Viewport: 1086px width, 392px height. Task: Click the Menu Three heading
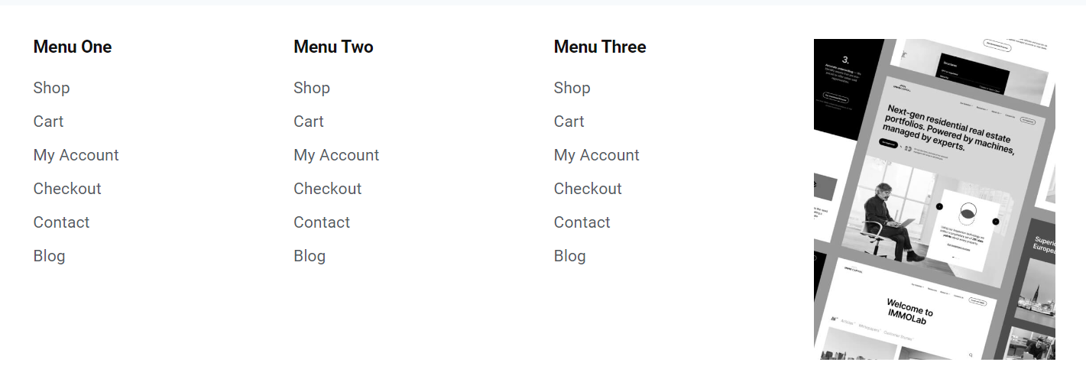(x=600, y=47)
